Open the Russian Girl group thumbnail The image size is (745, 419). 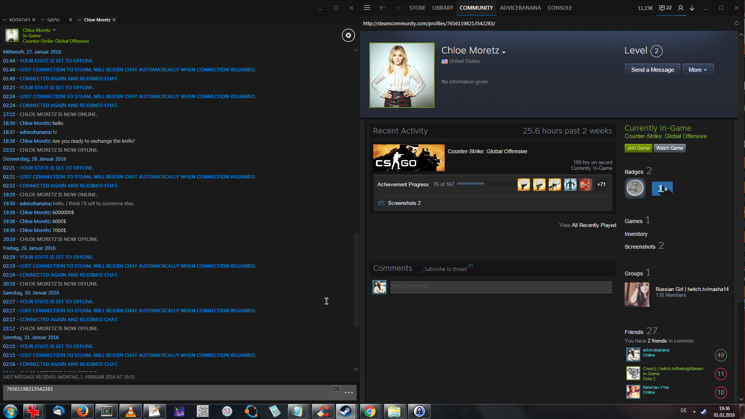tap(637, 295)
